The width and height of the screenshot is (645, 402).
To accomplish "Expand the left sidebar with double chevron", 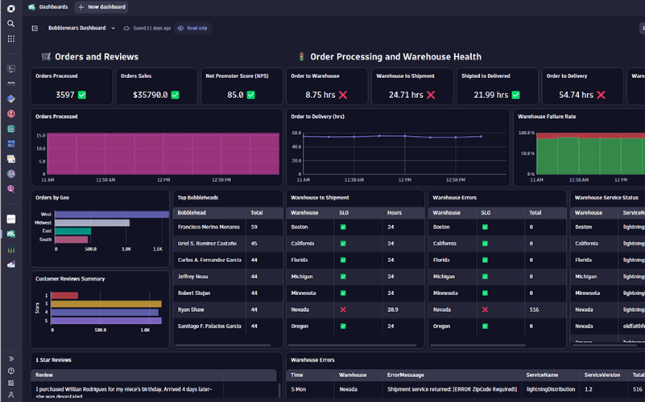I will pyautogui.click(x=10, y=359).
